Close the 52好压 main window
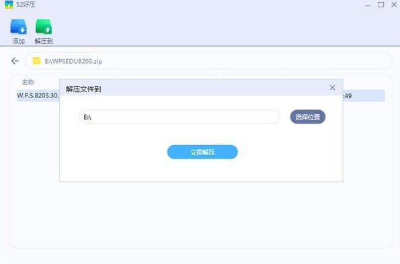The width and height of the screenshot is (400, 264). pyautogui.click(x=394, y=5)
